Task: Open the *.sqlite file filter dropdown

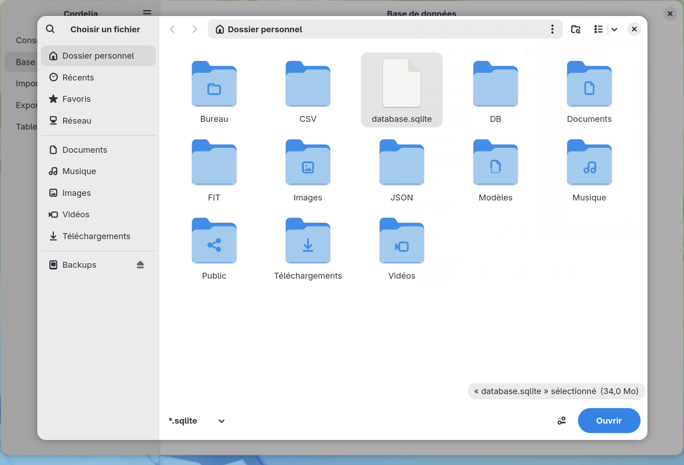Action: point(197,420)
